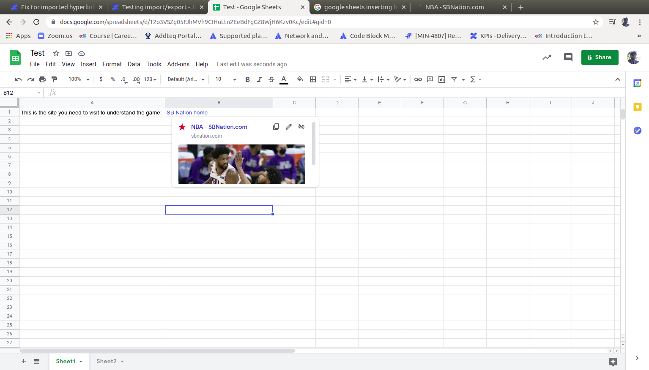Image resolution: width=649 pixels, height=370 pixels.
Task: Click the Name box showing B12
Action: pyautogui.click(x=22, y=93)
